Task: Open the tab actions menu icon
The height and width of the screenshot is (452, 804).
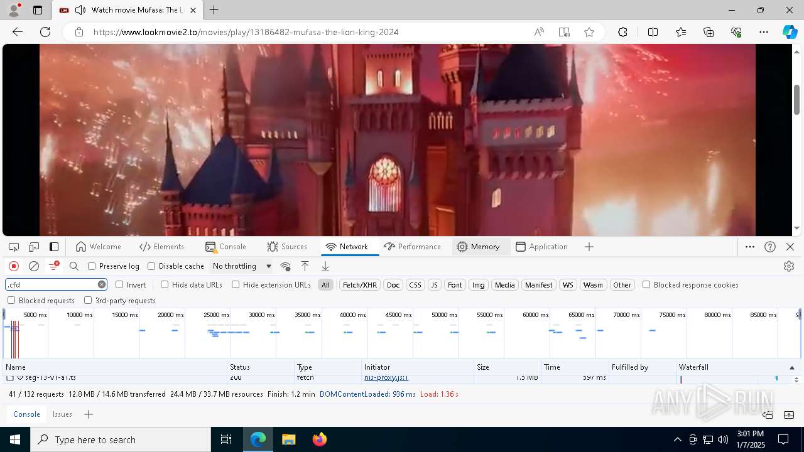Action: point(38,10)
